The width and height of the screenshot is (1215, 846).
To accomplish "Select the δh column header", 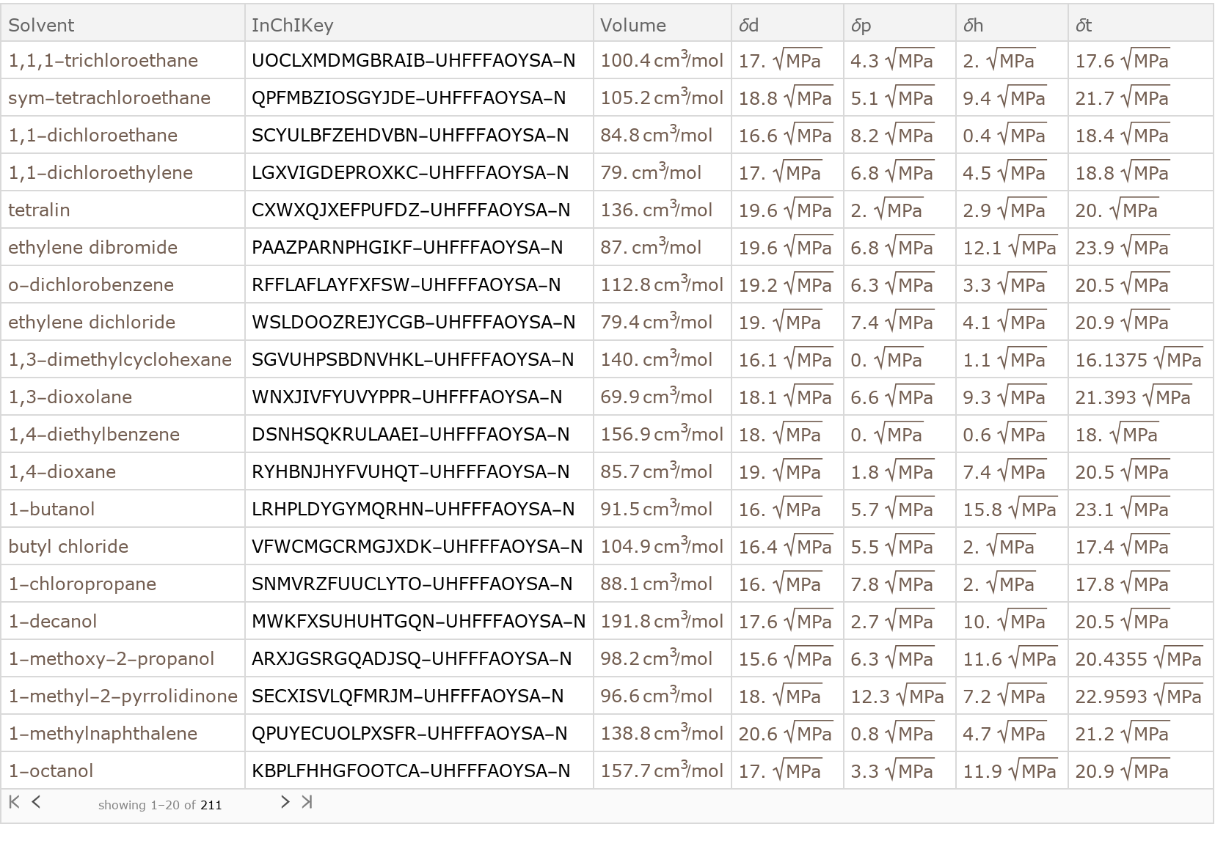I will coord(973,25).
